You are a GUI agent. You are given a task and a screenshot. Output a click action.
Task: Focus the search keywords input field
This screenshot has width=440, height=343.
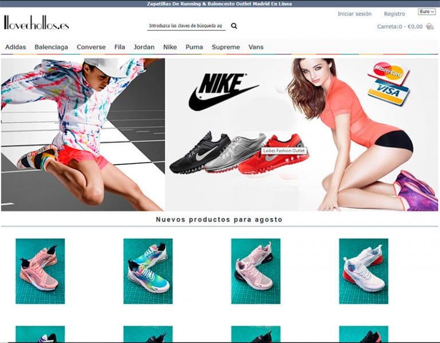(x=186, y=26)
